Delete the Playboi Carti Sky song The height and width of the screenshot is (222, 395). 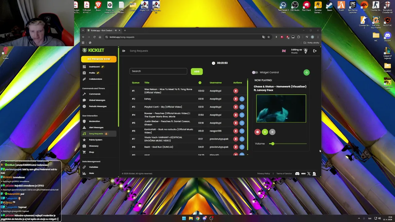click(236, 107)
